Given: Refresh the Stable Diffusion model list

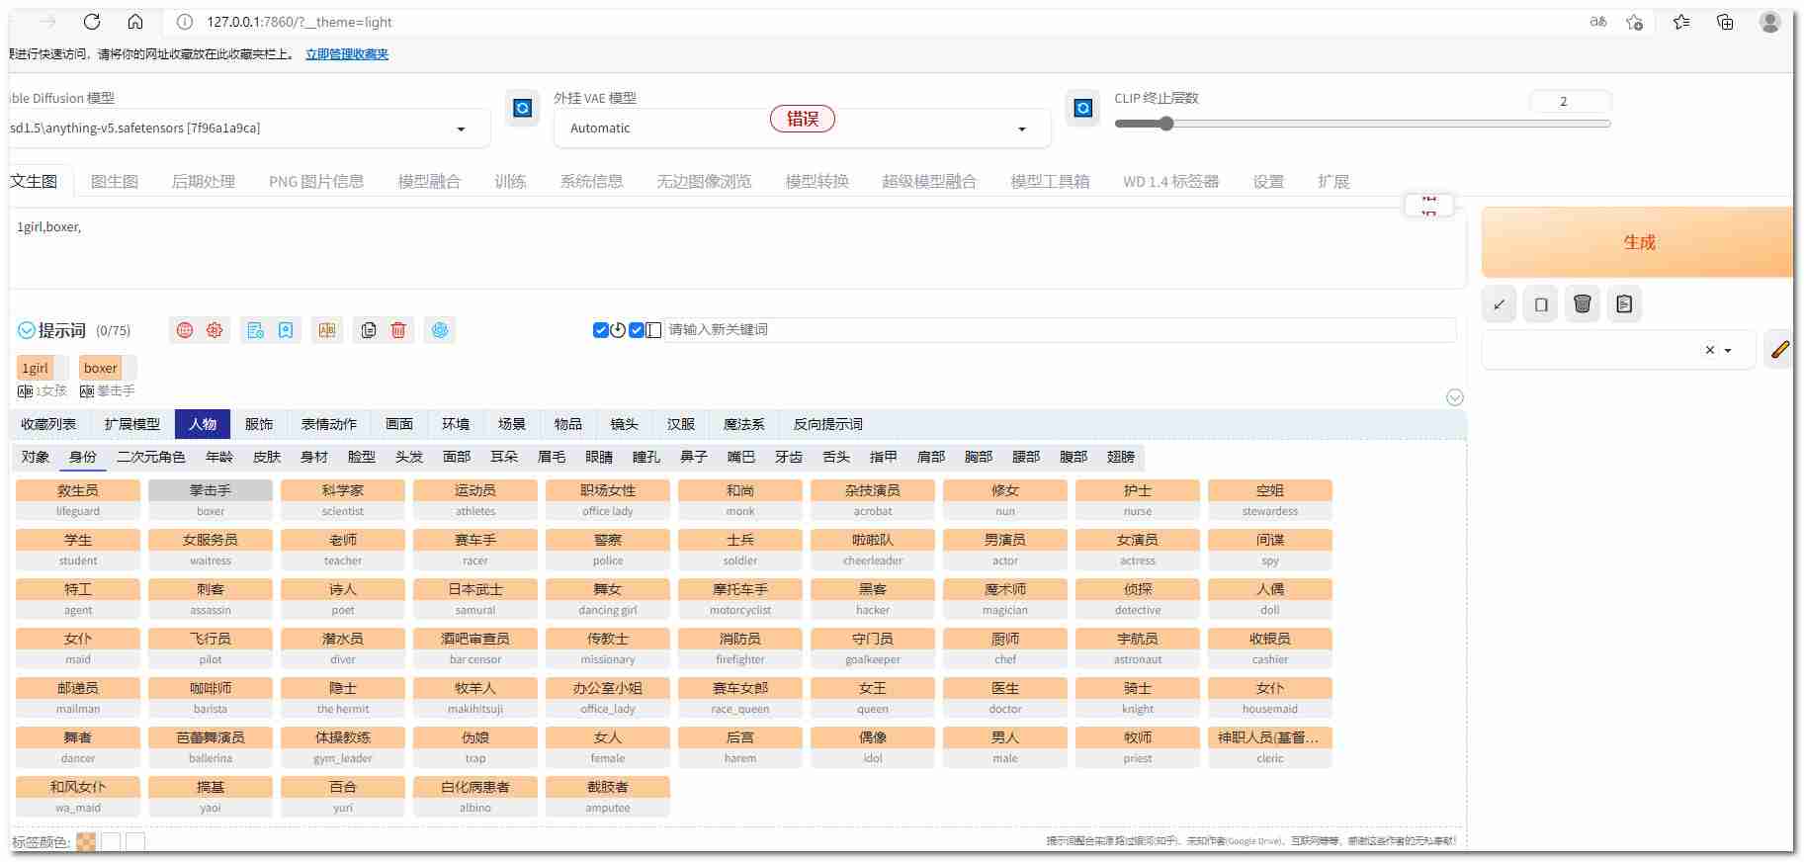Looking at the screenshot, I should pos(523,108).
